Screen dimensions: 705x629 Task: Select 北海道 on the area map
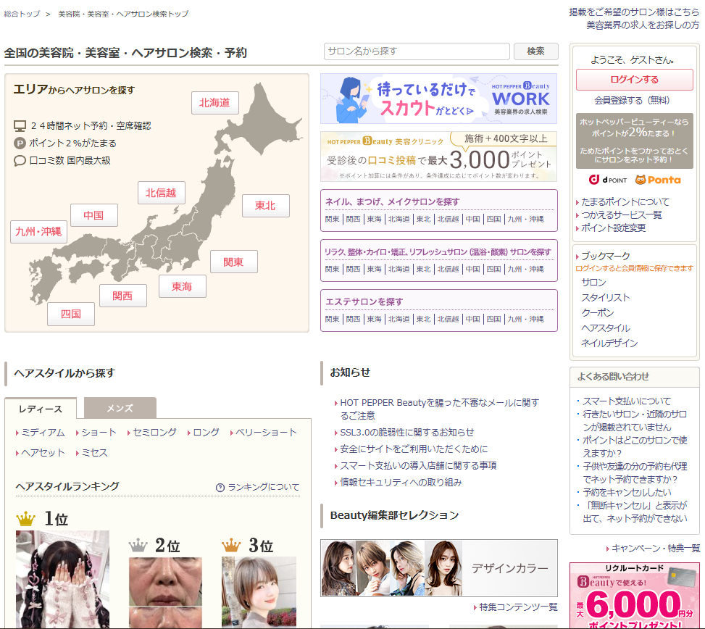tap(215, 103)
